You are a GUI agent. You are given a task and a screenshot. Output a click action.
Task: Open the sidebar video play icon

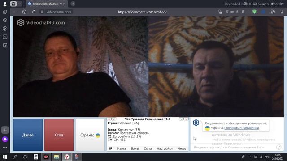(x=5, y=29)
